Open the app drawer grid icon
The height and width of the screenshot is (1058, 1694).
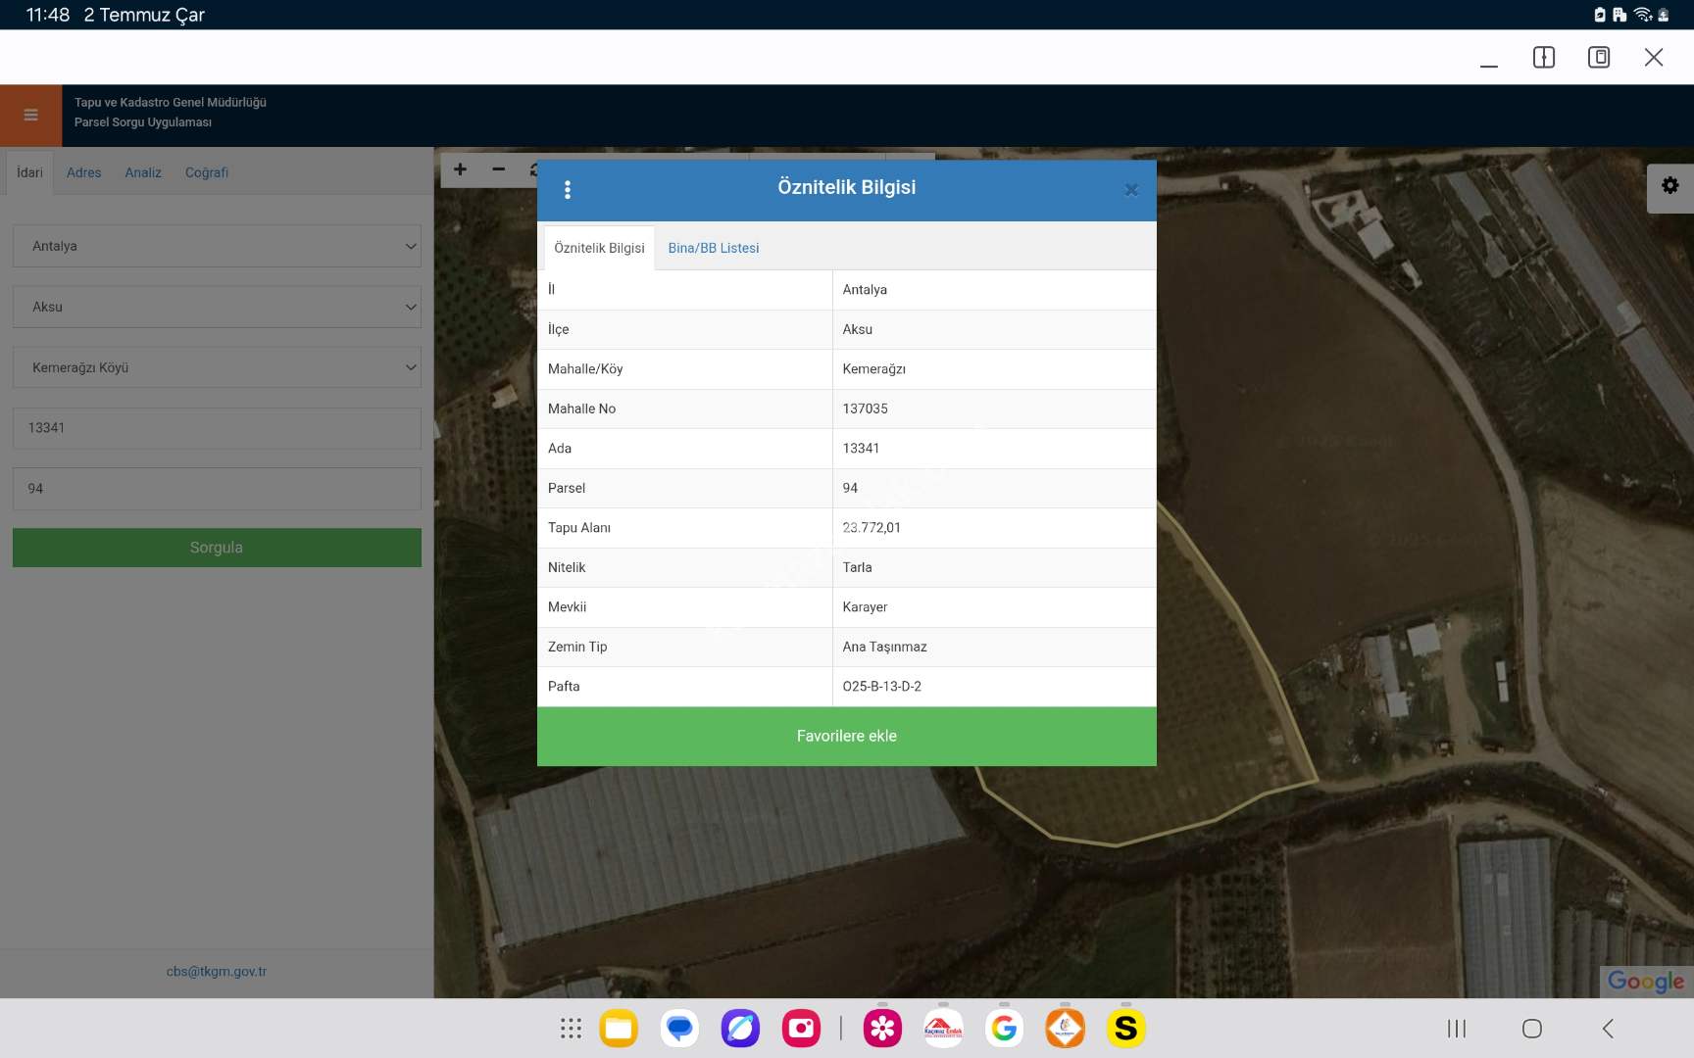pos(571,1028)
